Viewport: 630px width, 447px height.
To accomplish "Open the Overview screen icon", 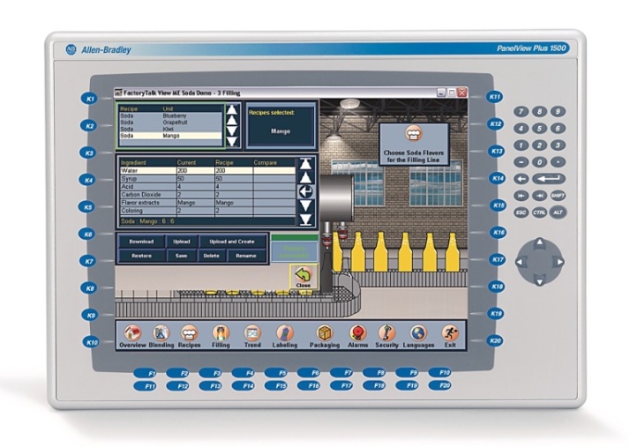I will click(x=132, y=332).
